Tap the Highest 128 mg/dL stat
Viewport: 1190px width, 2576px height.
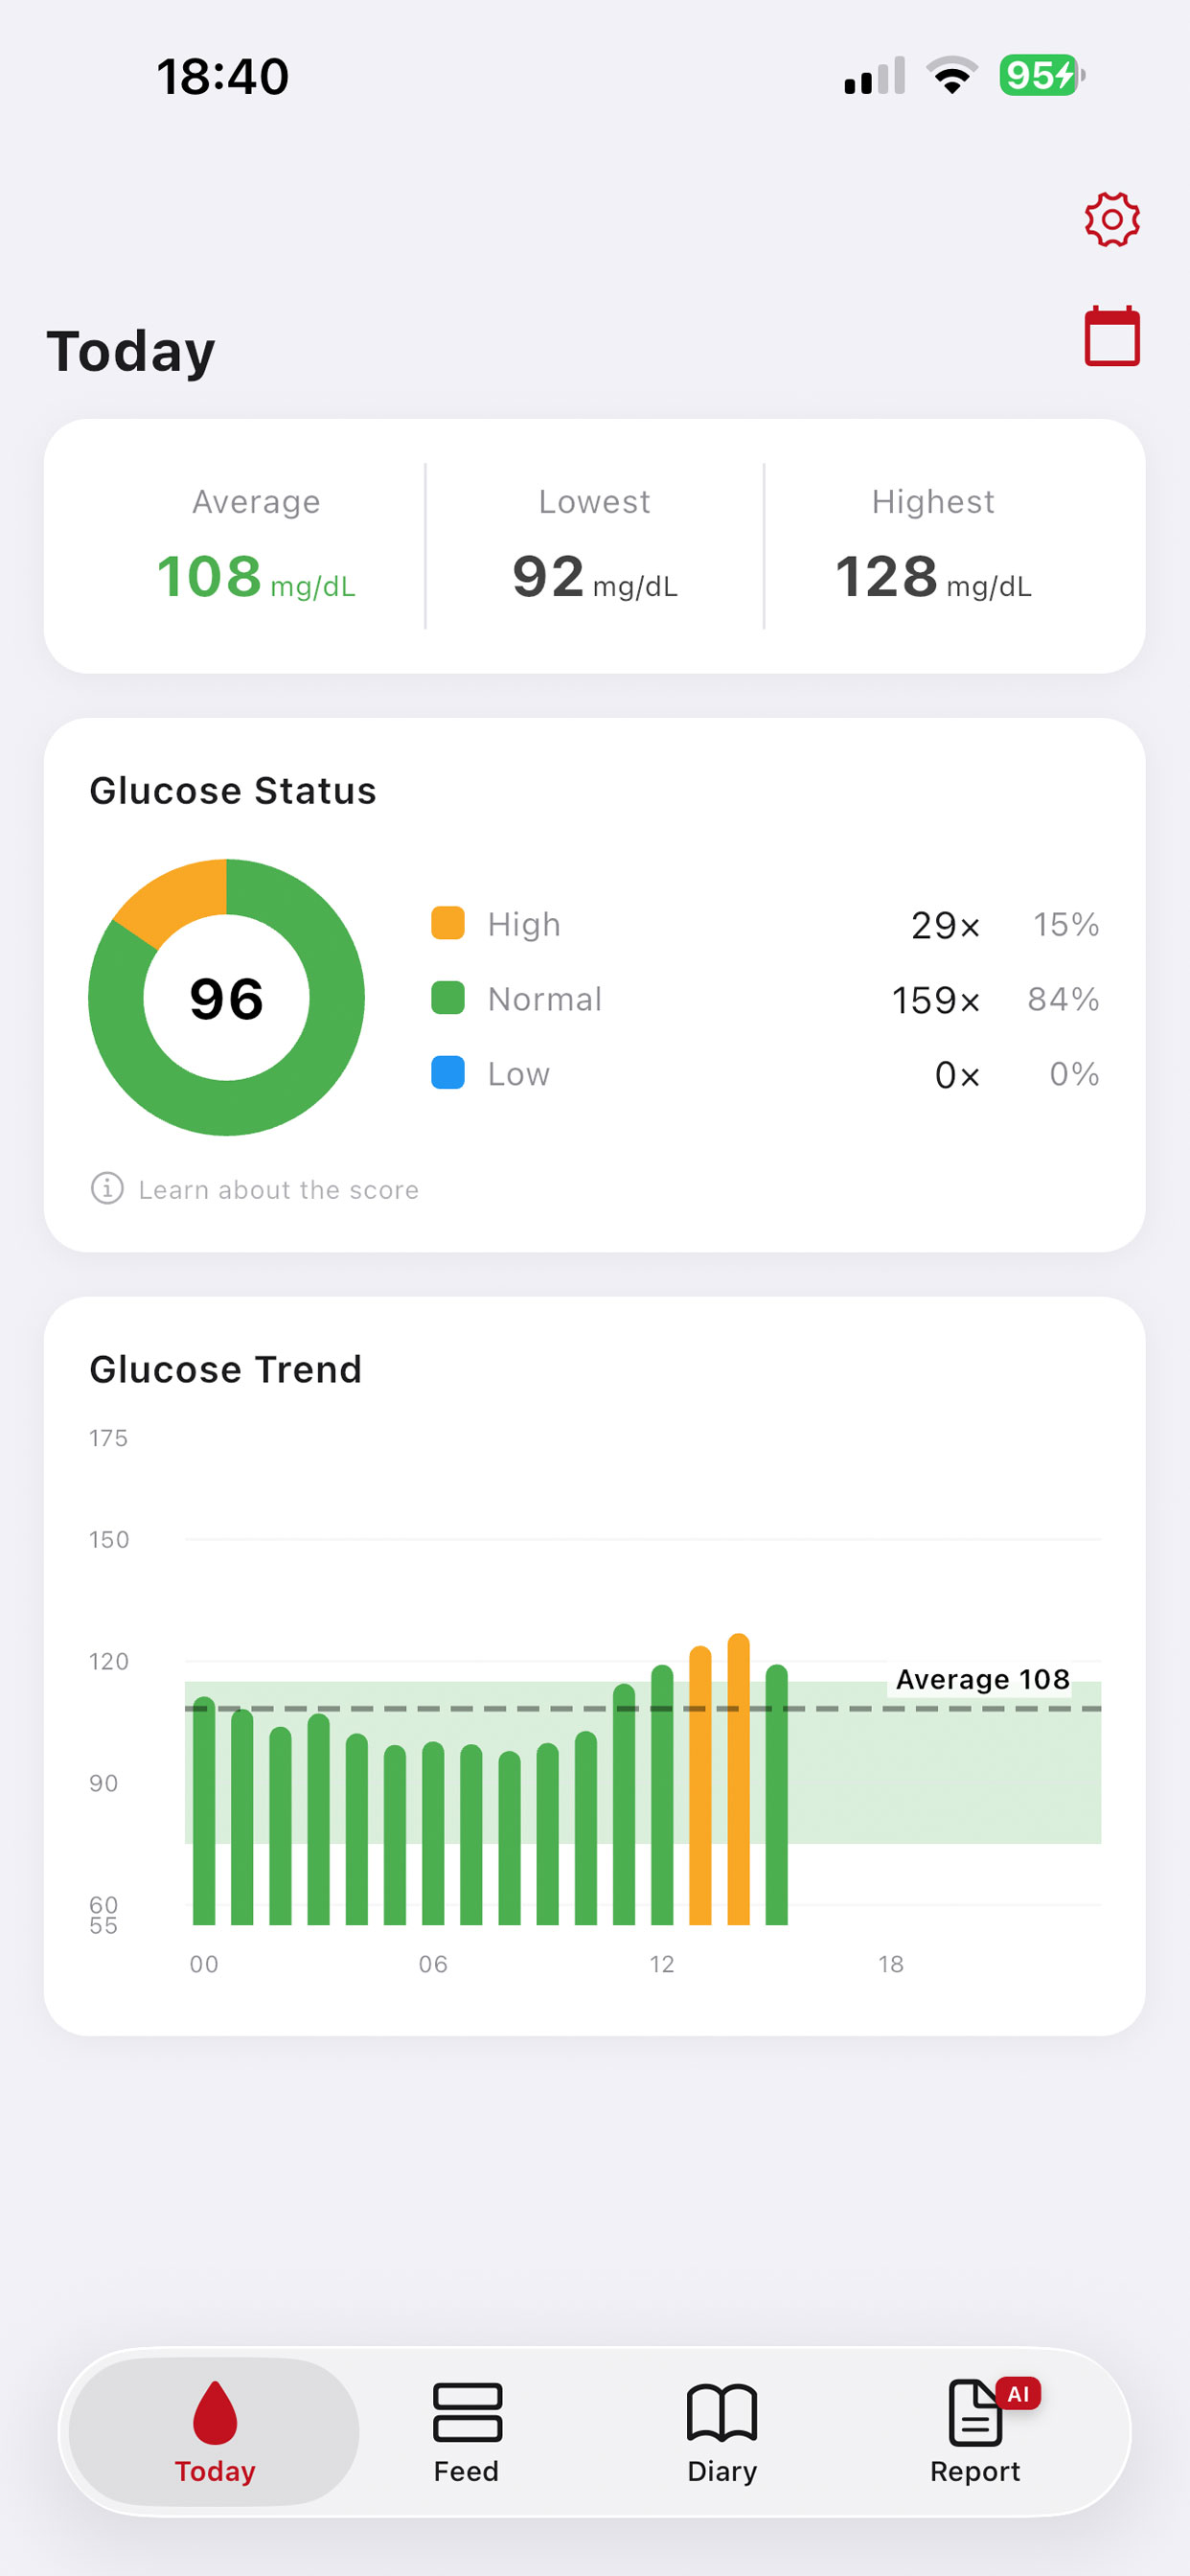point(933,578)
